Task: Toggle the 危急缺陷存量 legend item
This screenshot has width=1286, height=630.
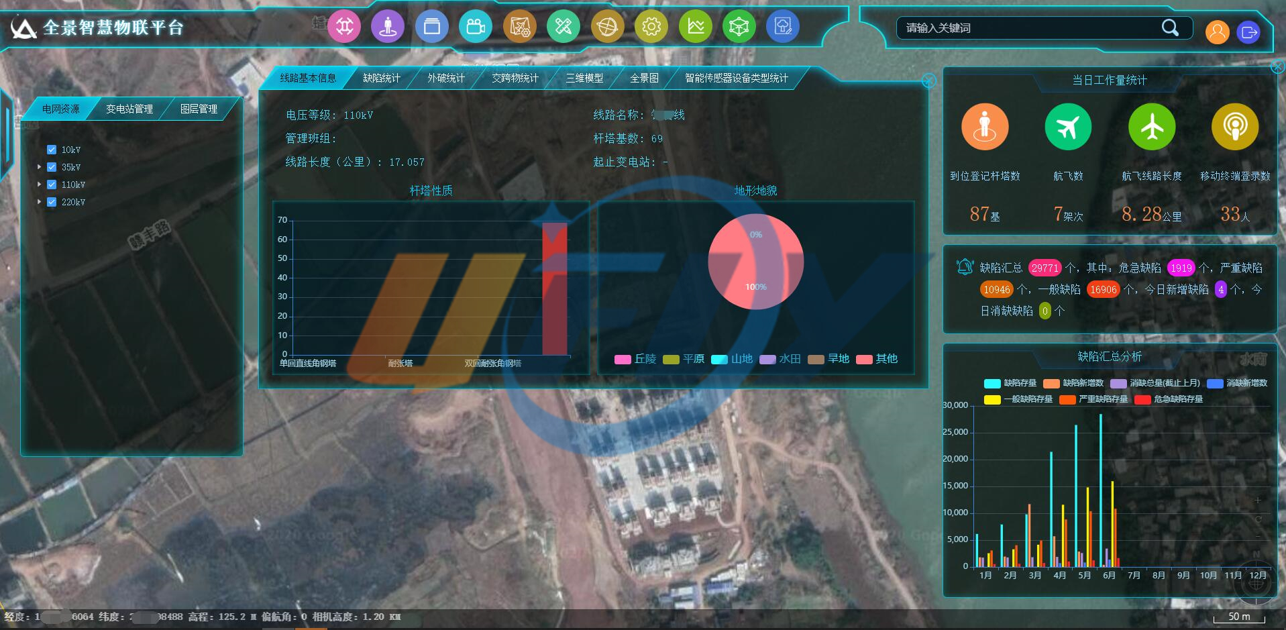Action: tap(1169, 399)
